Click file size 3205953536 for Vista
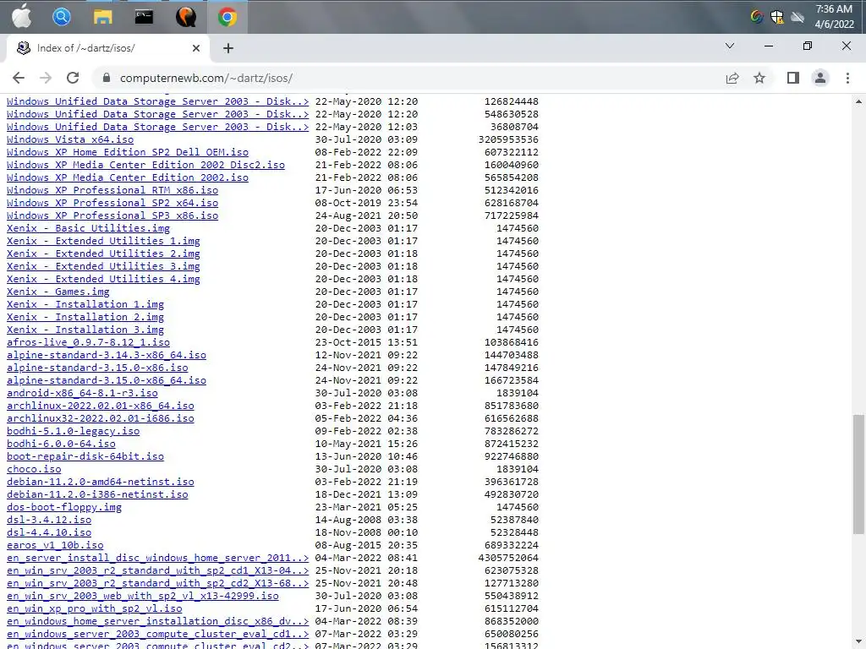The width and height of the screenshot is (866, 649). click(508, 139)
